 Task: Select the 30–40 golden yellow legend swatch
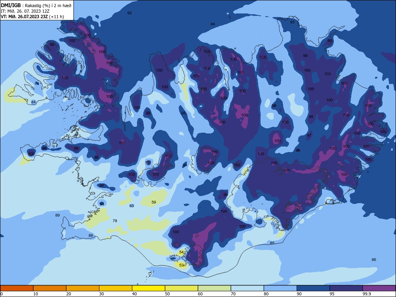[116, 288]
